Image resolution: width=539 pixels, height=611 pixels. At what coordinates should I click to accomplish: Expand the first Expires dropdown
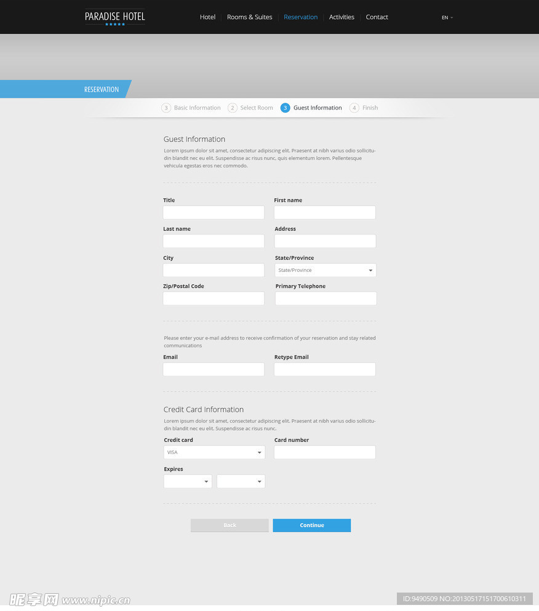click(x=188, y=481)
